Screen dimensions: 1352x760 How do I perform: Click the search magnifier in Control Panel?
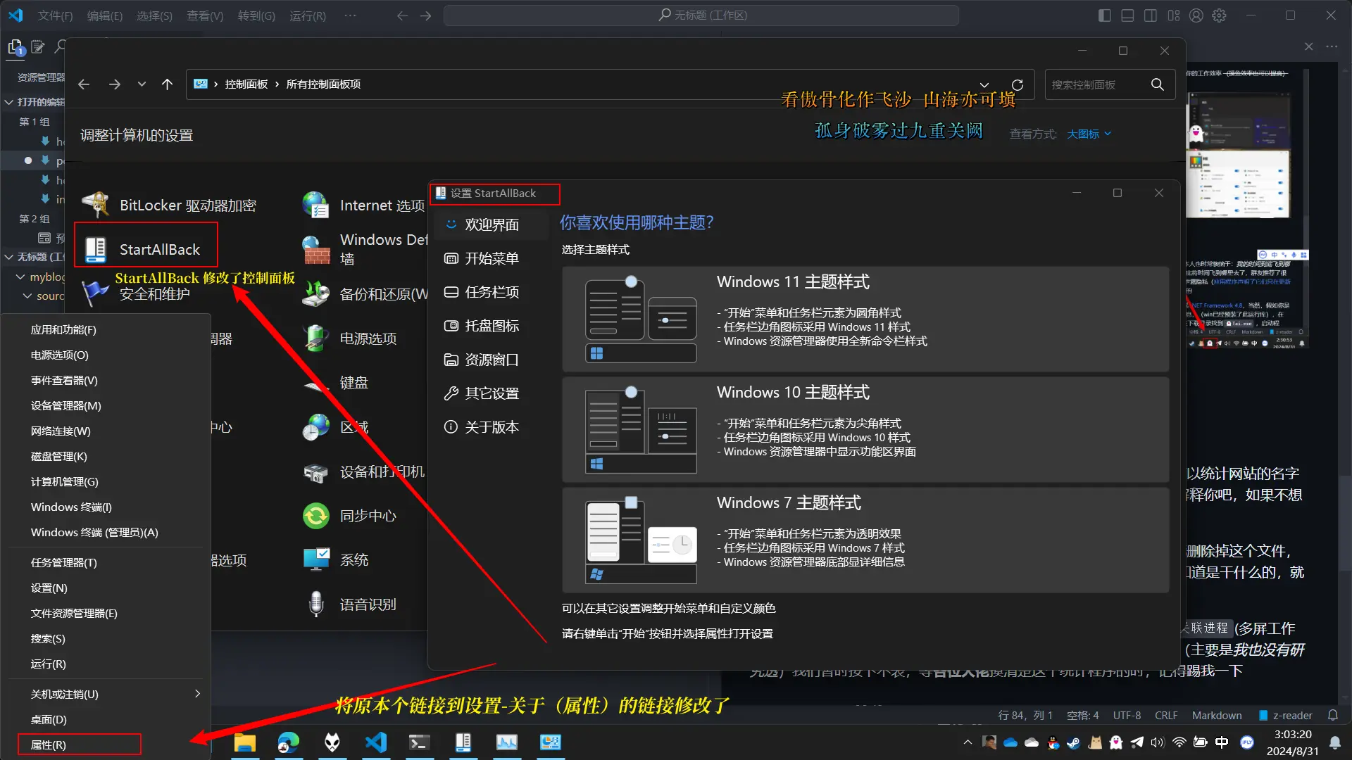[x=1157, y=84]
